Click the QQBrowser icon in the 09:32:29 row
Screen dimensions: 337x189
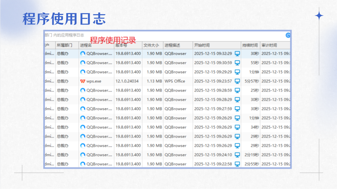coord(83,54)
